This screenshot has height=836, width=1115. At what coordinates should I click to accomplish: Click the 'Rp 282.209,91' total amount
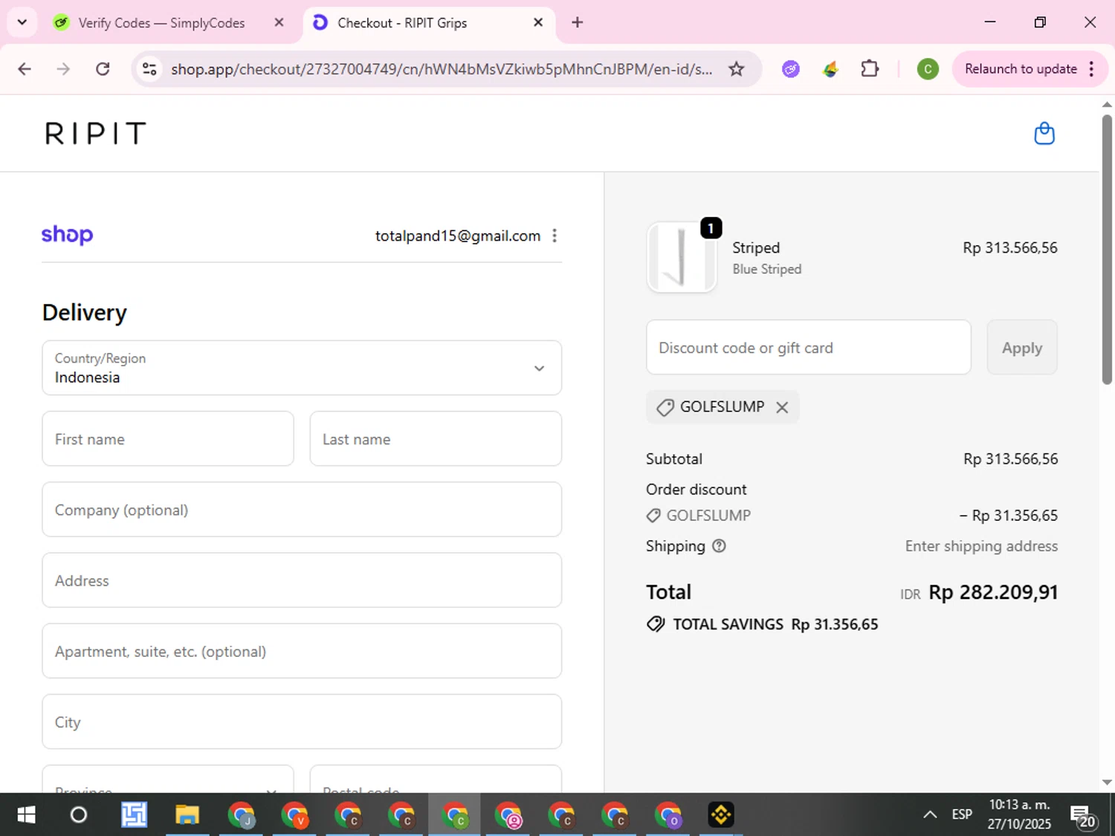click(x=993, y=592)
